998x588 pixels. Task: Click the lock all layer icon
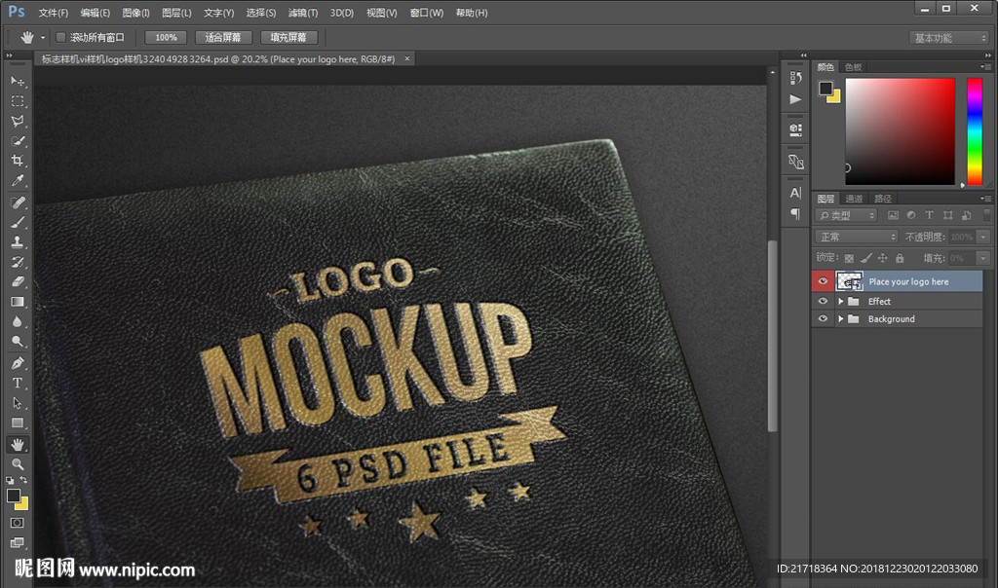tap(900, 258)
